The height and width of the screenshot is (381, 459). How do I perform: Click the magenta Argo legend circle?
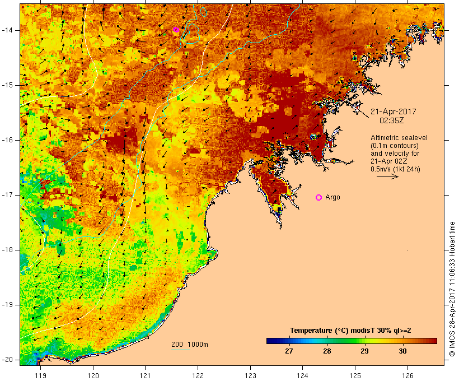(x=319, y=198)
